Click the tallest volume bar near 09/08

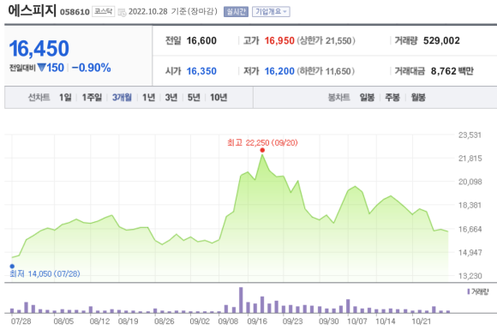241,300
